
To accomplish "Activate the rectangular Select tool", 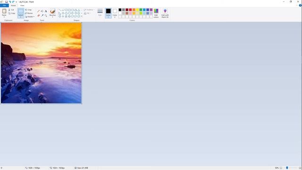I will point(21,11).
